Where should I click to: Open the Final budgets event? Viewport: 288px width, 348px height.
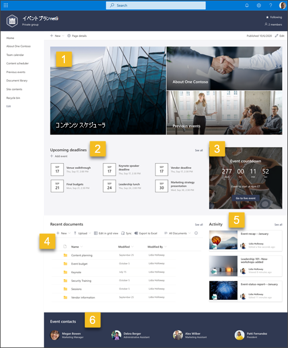click(70, 186)
